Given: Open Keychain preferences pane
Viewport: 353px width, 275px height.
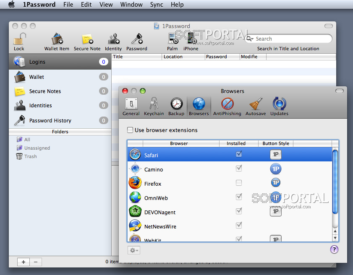Looking at the screenshot, I should coord(154,106).
